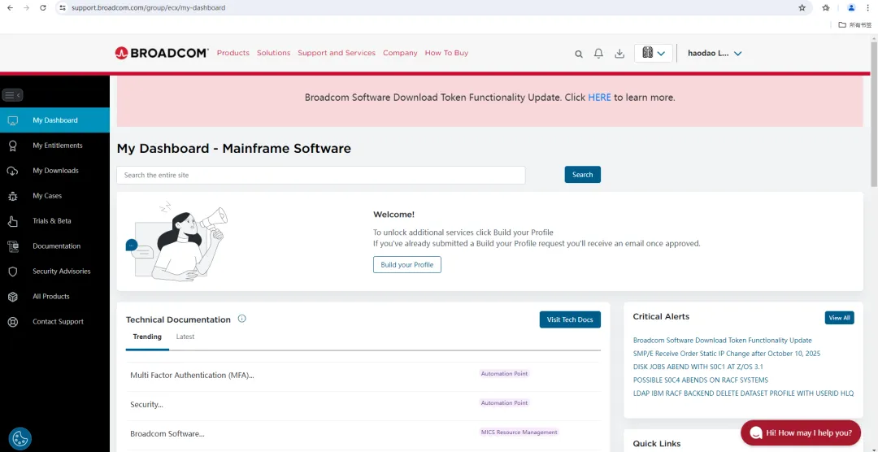Click HERE link in the token banner

[599, 98]
